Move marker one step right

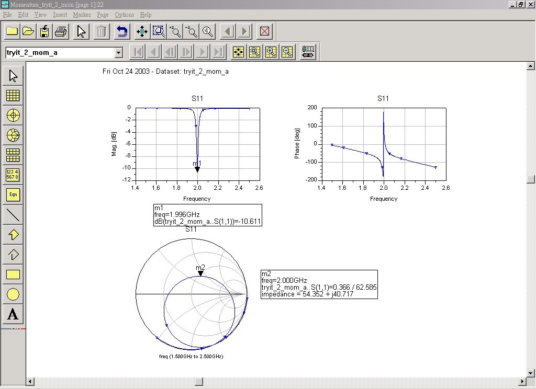pos(203,52)
